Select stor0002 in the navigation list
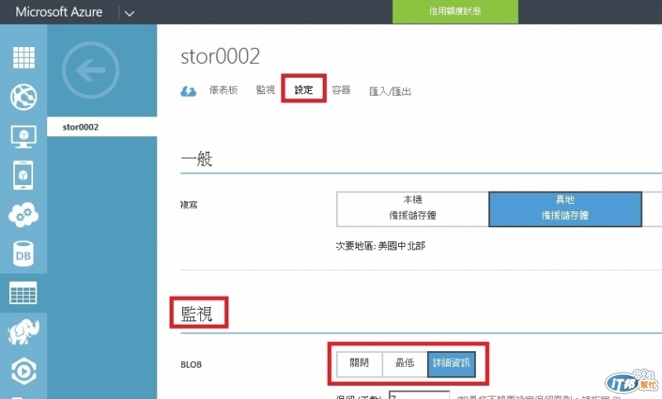Screen dimensions: 662x399 click(102, 127)
